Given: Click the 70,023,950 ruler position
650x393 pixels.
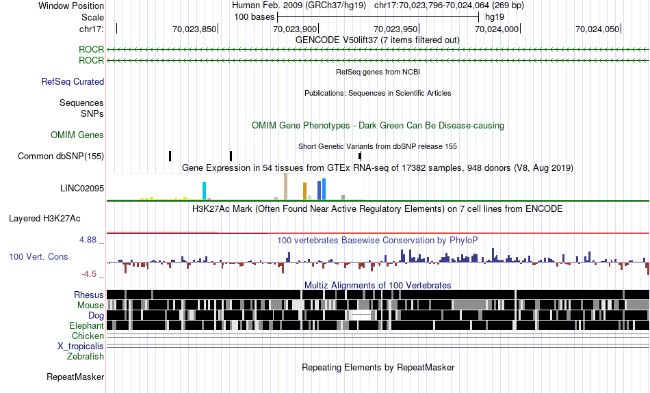Looking at the screenshot, I should [396, 29].
